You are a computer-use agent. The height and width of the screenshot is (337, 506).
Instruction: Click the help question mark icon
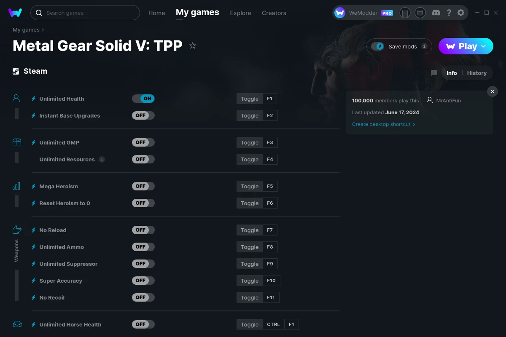coord(449,13)
